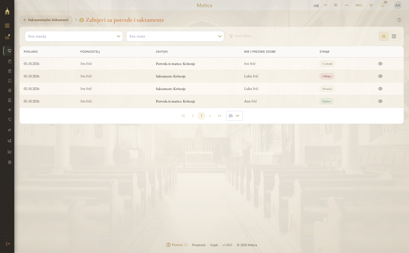409x253 pixels.
Task: View the 'Povučen' request details
Action: 380,89
